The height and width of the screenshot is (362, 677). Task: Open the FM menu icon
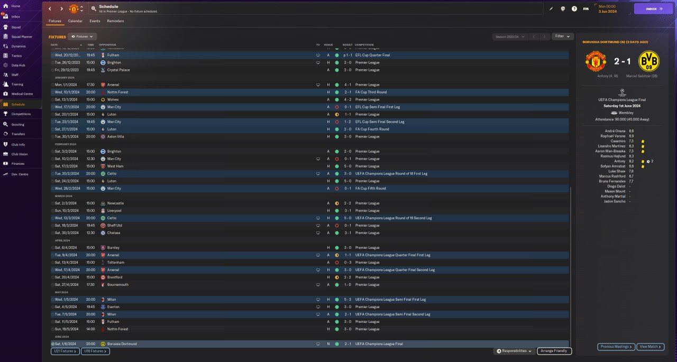586,9
